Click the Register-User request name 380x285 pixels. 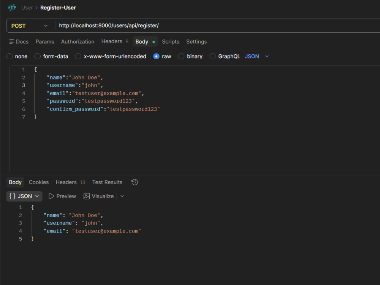[58, 8]
